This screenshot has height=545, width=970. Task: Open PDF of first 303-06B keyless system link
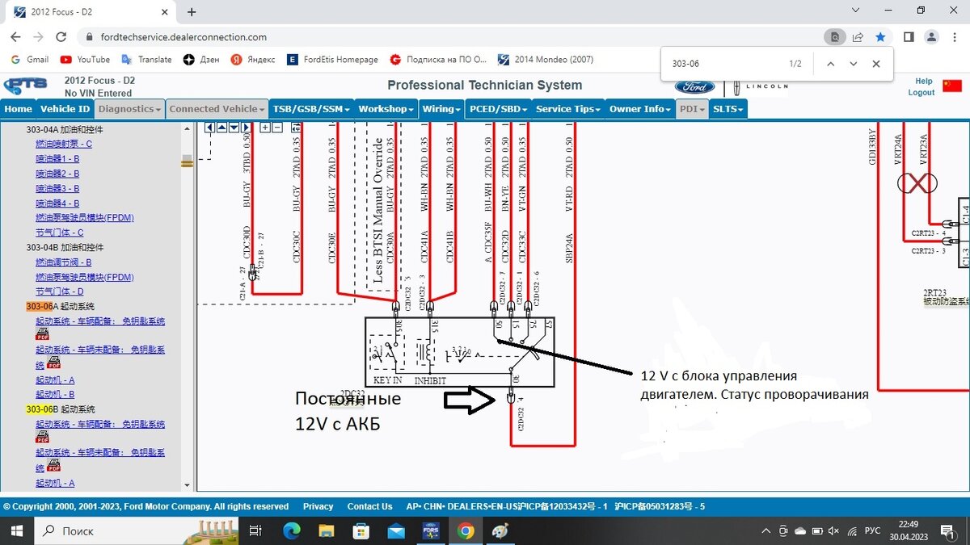click(42, 437)
